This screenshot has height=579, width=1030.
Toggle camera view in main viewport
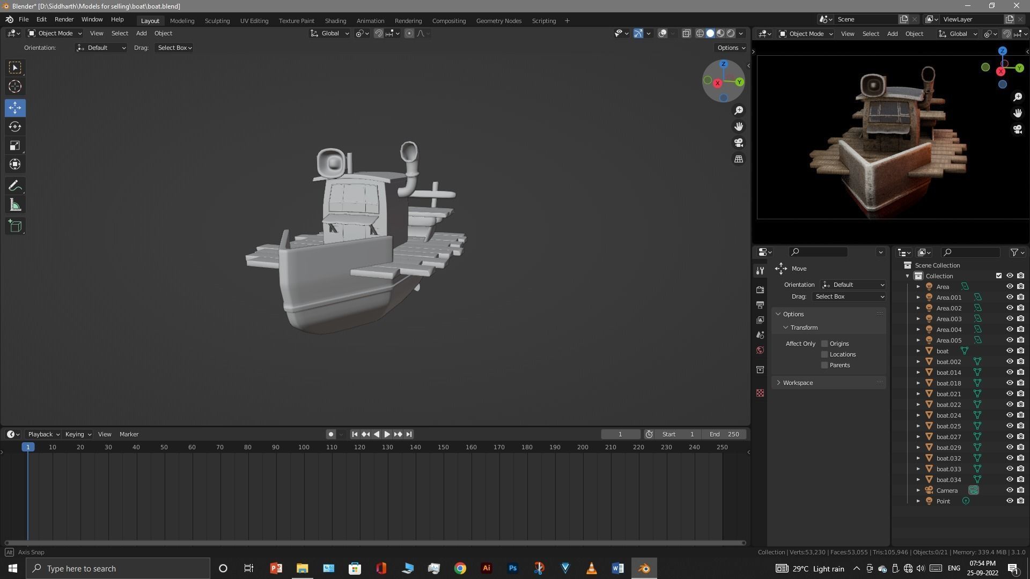pos(739,143)
